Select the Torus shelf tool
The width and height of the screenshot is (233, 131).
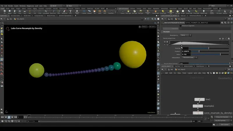tap(20, 12)
